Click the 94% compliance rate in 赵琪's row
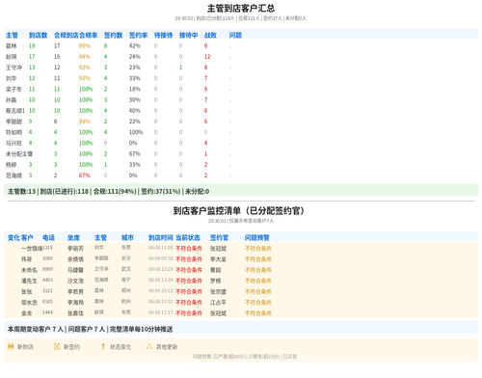This screenshot has height=378, width=482. coord(85,57)
